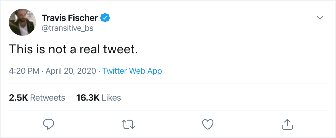Click the Retweets label
Screen dimensions: 336x138
48,98
